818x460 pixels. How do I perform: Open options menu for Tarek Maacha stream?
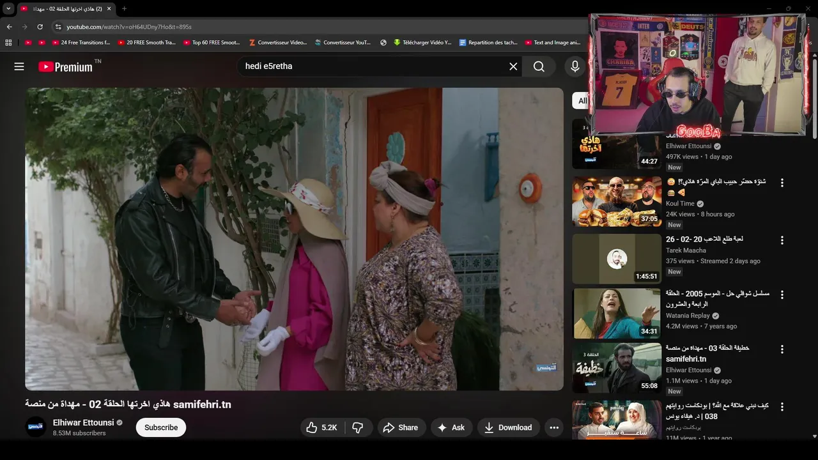tap(782, 240)
